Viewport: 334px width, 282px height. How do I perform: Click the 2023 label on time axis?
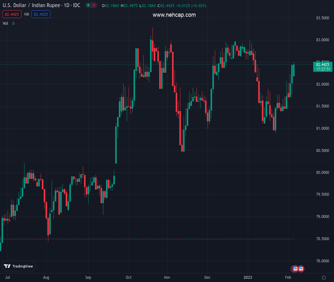(x=247, y=278)
